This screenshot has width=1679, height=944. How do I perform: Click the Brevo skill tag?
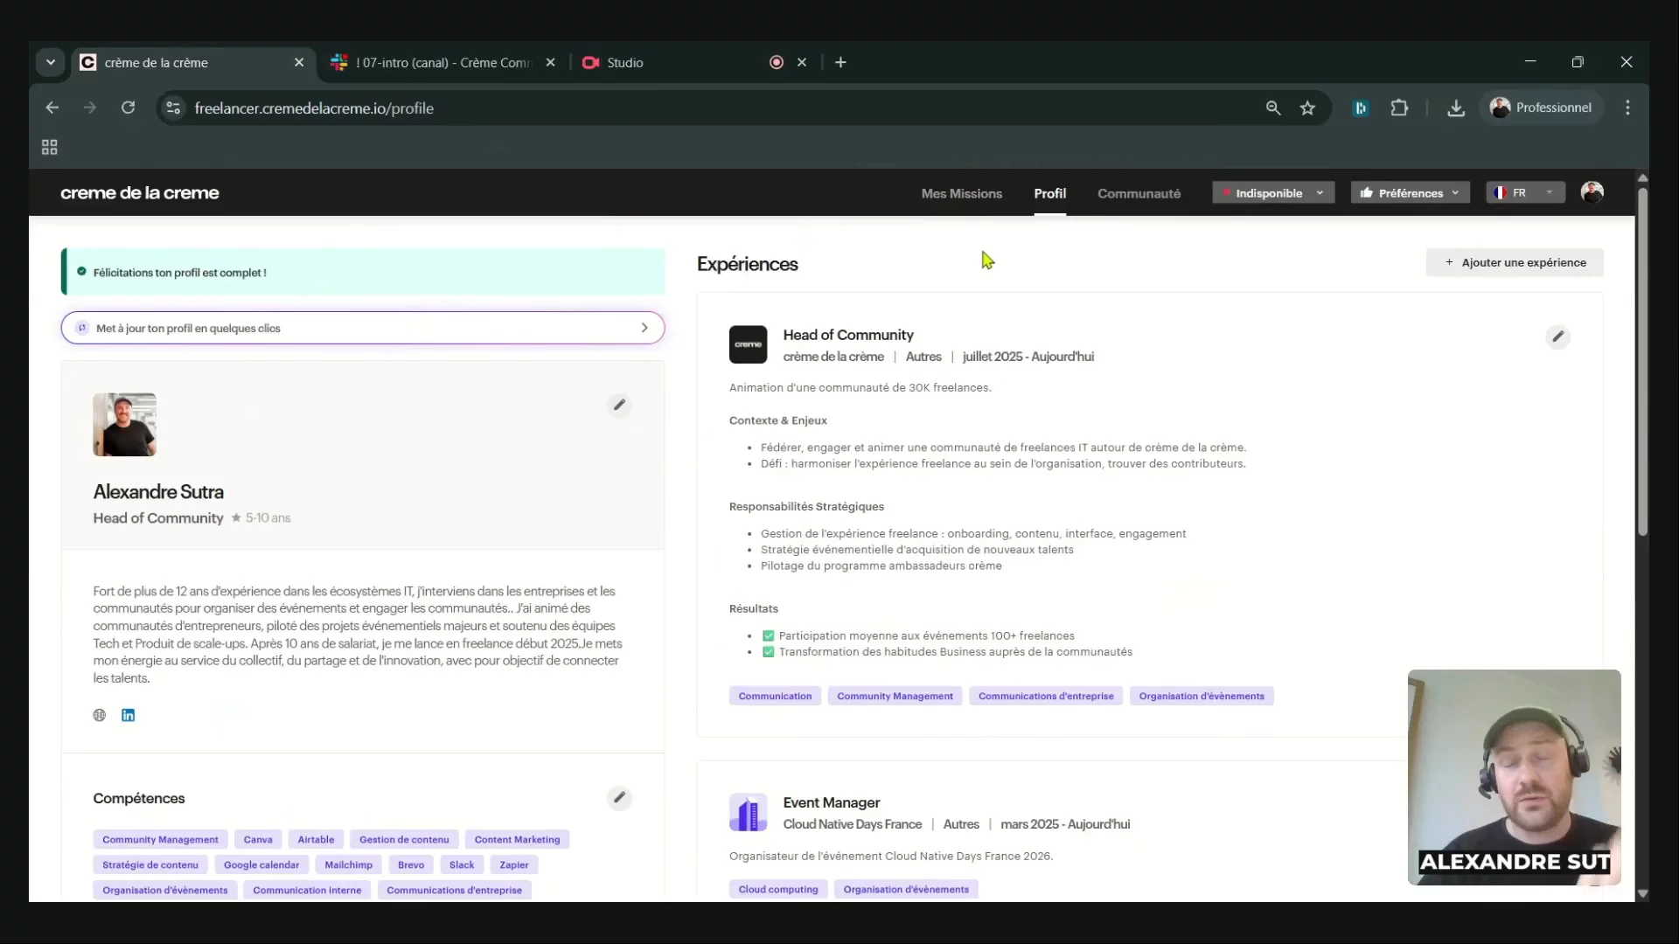(x=411, y=864)
